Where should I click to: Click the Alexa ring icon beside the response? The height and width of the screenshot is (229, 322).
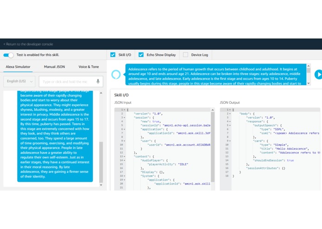coord(116,74)
